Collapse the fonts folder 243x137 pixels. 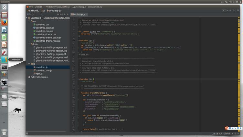pos(29,44)
